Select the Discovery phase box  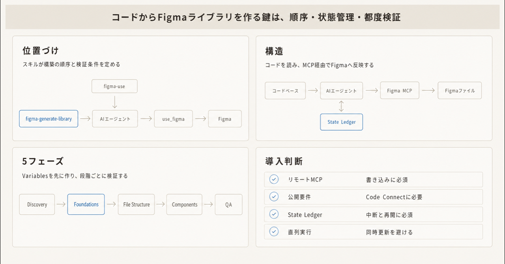[x=37, y=205]
